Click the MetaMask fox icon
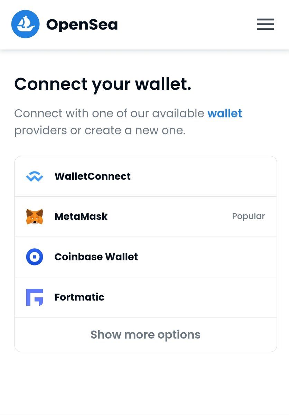 [35, 216]
